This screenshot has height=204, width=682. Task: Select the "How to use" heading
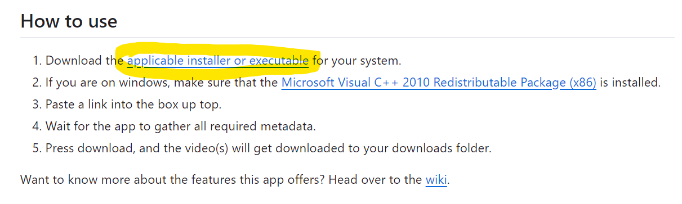[x=69, y=21]
